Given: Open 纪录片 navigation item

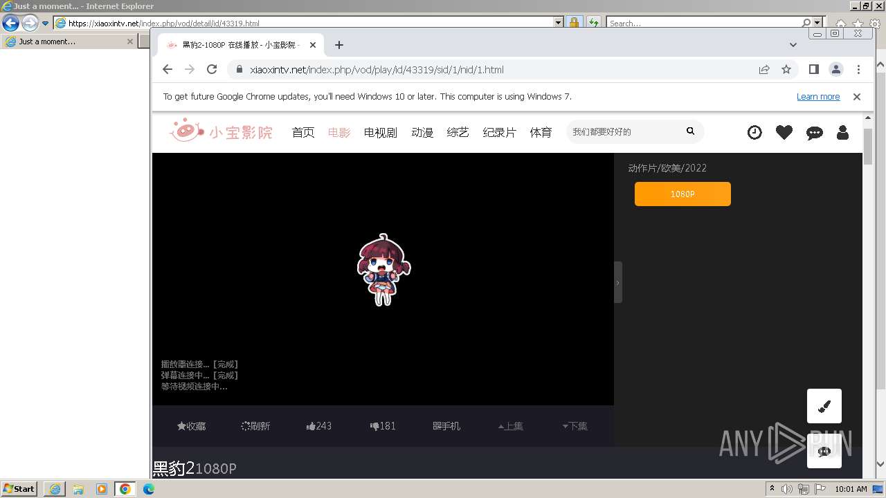Looking at the screenshot, I should [x=500, y=132].
